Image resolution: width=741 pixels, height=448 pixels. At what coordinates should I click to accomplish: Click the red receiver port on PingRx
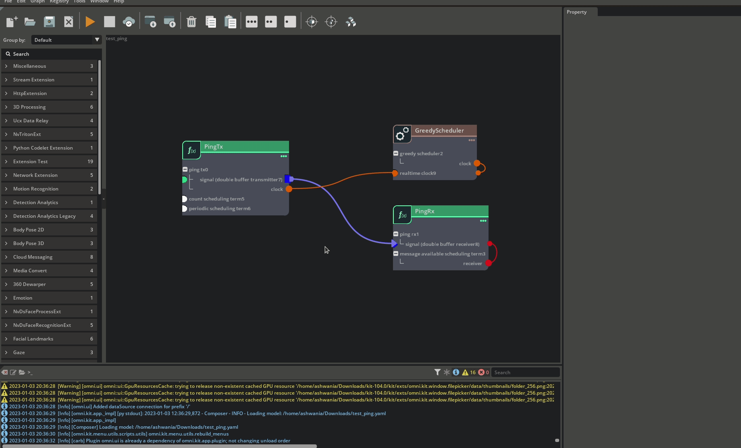tap(489, 263)
